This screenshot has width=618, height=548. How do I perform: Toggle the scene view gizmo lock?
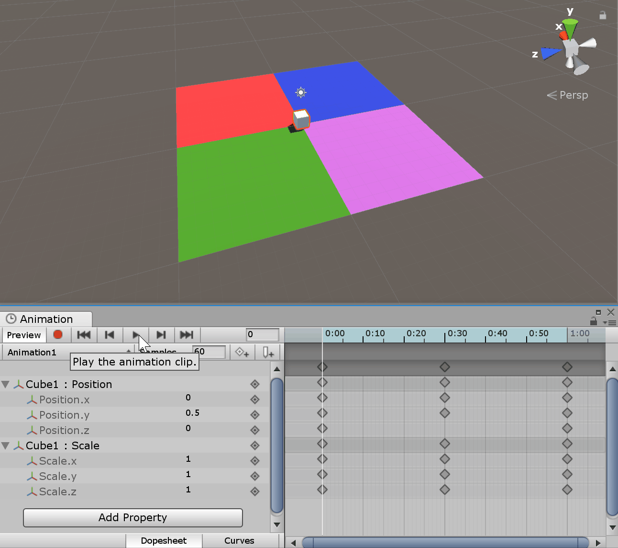pos(603,15)
